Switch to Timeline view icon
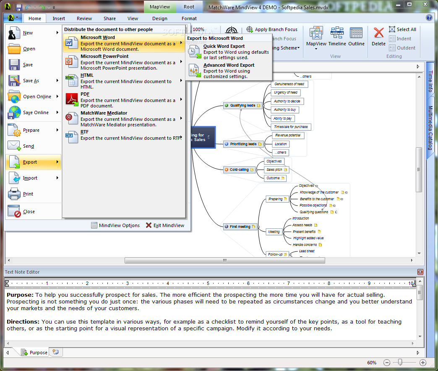 tap(337, 33)
